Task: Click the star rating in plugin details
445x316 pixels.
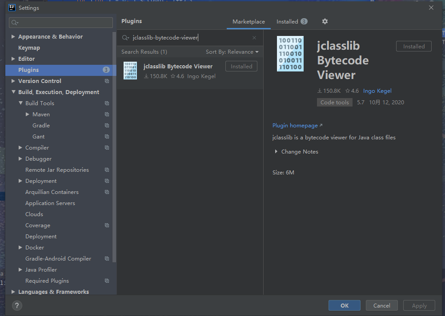Action: (352, 91)
